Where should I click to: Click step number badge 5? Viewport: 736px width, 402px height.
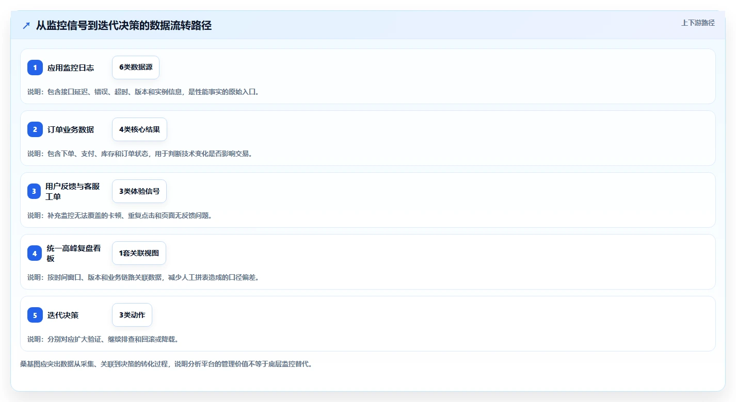pos(35,315)
